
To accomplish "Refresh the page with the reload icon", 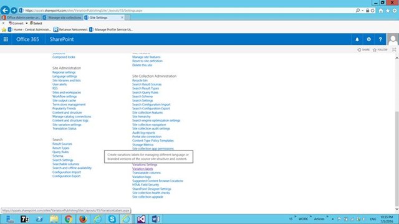I will pyautogui.click(x=373, y=11).
